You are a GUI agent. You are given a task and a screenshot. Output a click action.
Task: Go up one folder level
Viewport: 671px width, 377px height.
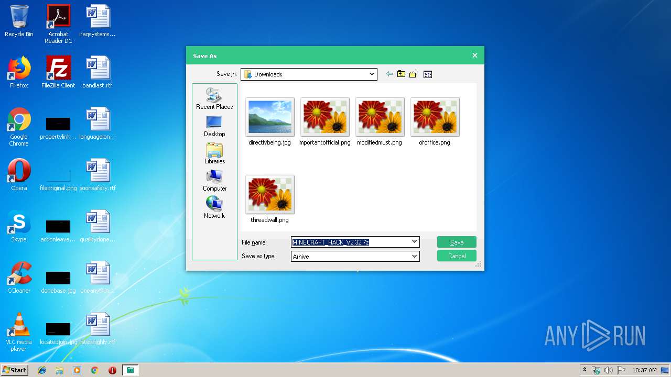point(401,74)
